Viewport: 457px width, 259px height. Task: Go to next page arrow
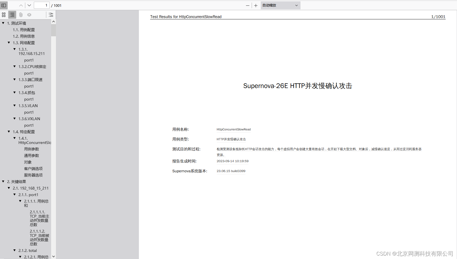tap(29, 5)
